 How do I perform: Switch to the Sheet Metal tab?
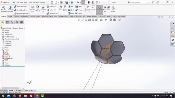coord(24,17)
